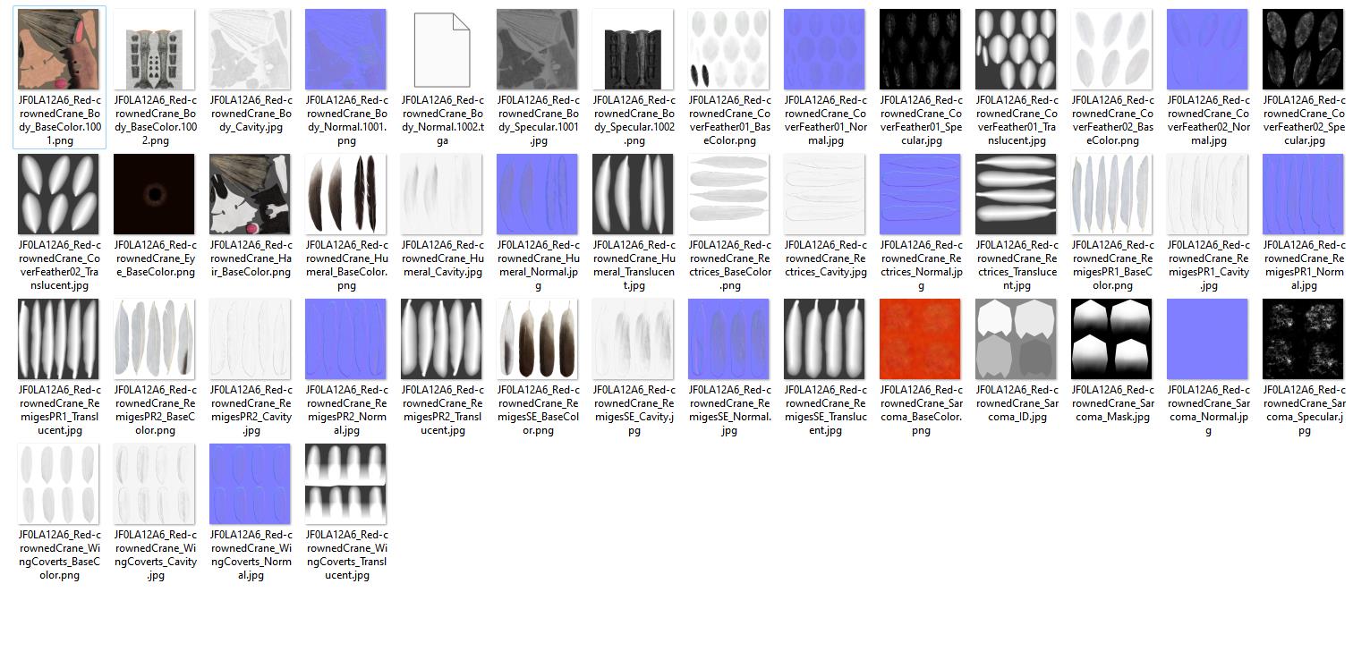Click CoverFeather01_Normal.jpg thumbnail
This screenshot has height=660, width=1353.
(825, 49)
